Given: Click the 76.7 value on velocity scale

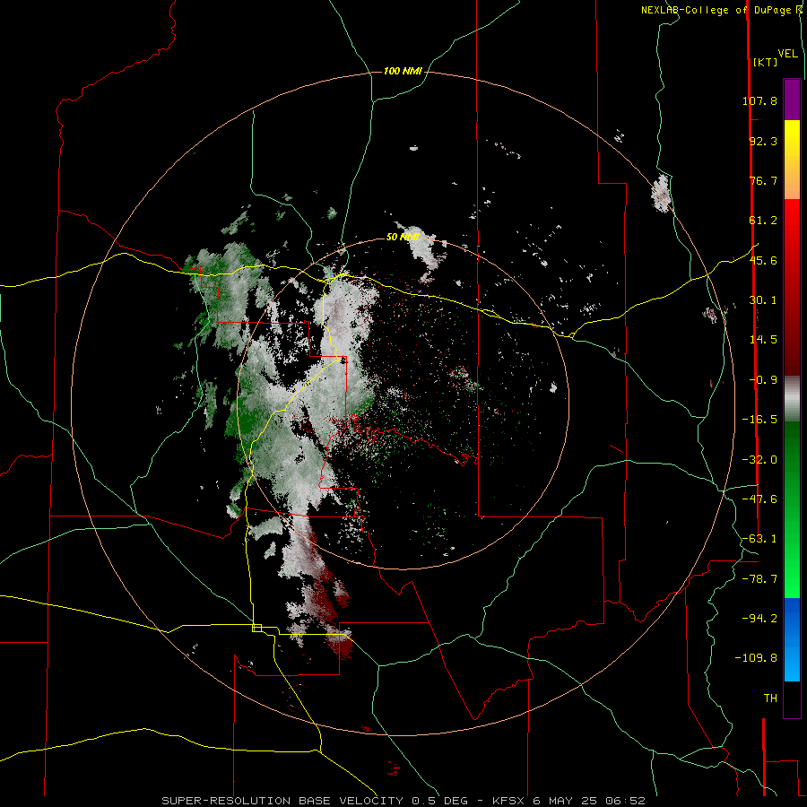Looking at the screenshot, I should (763, 180).
